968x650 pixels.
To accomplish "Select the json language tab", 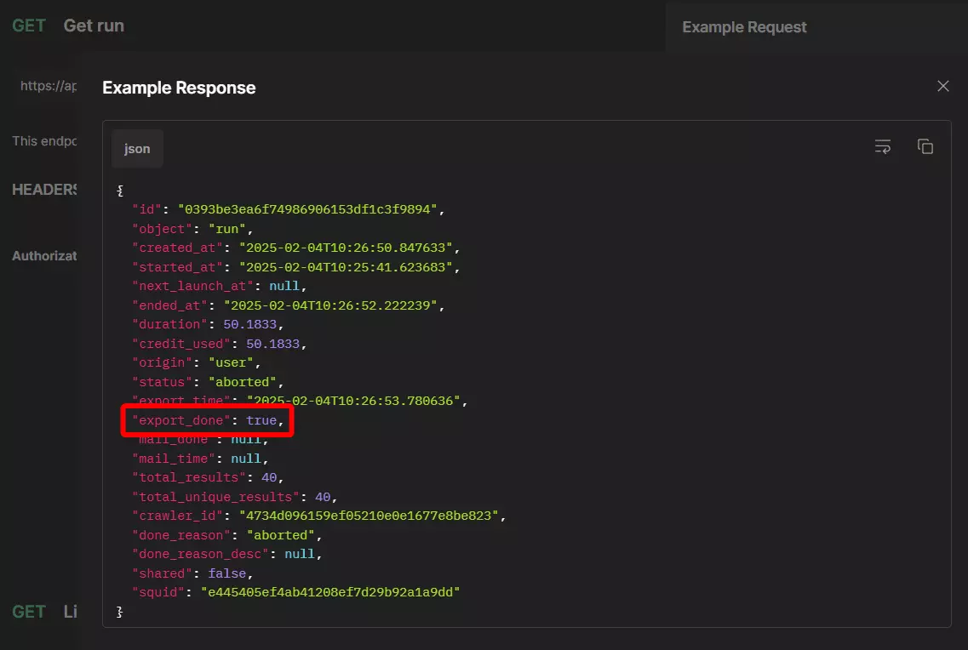I will coord(137,148).
